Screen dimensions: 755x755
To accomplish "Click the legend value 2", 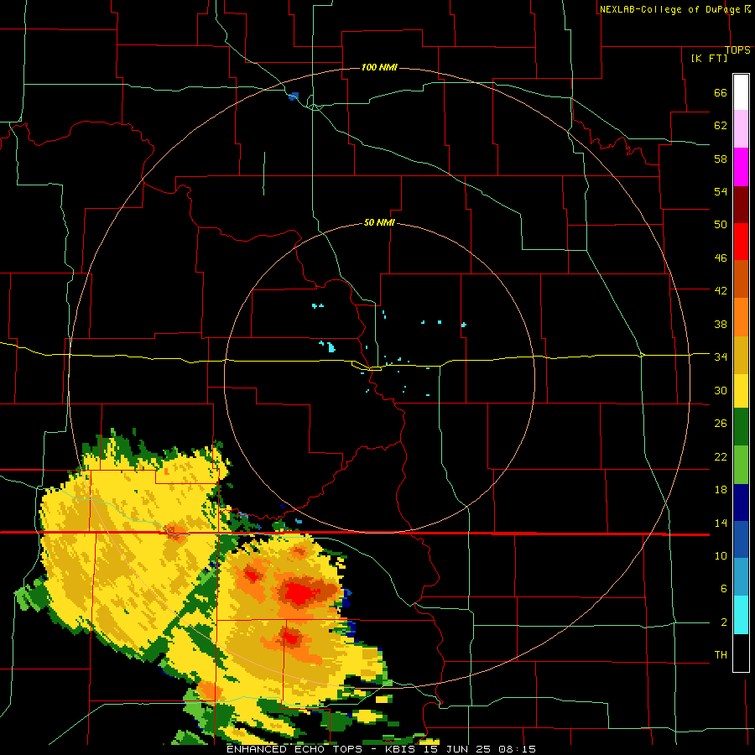I will 723,622.
